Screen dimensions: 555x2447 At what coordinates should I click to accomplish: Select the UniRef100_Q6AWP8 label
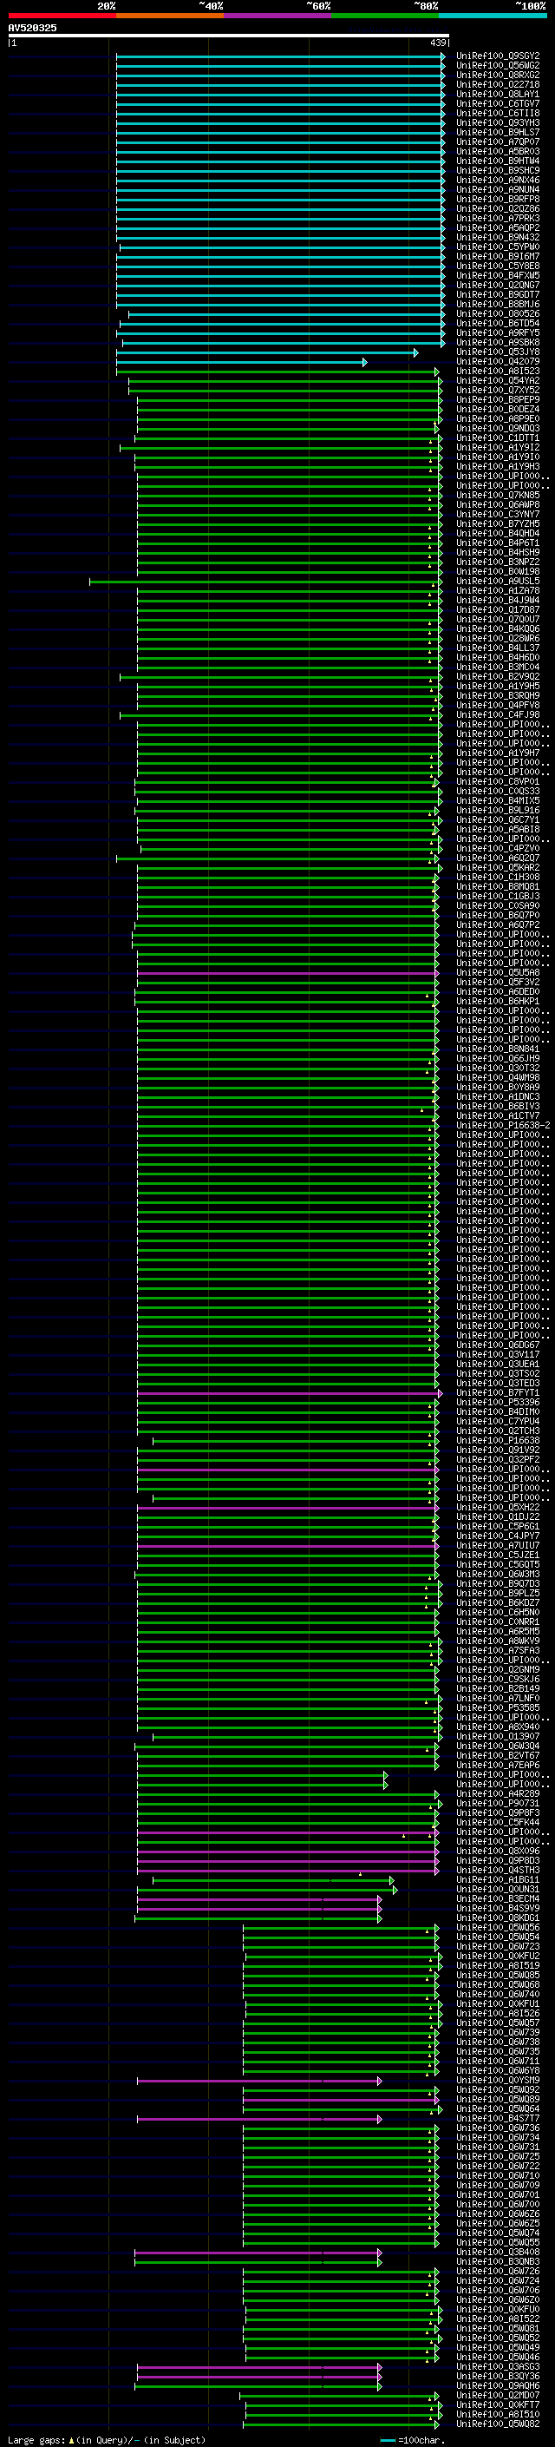[498, 504]
